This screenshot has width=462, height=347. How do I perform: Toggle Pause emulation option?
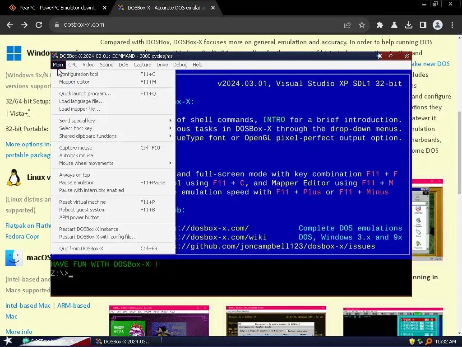pyautogui.click(x=113, y=183)
